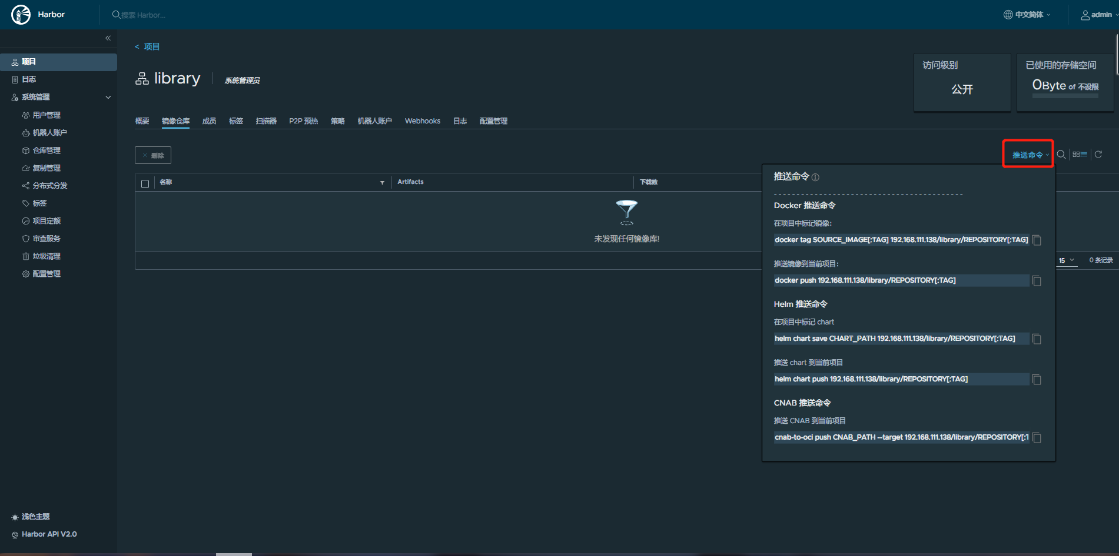The width and height of the screenshot is (1119, 556).
Task: Open the admin user menu
Action: [1099, 15]
